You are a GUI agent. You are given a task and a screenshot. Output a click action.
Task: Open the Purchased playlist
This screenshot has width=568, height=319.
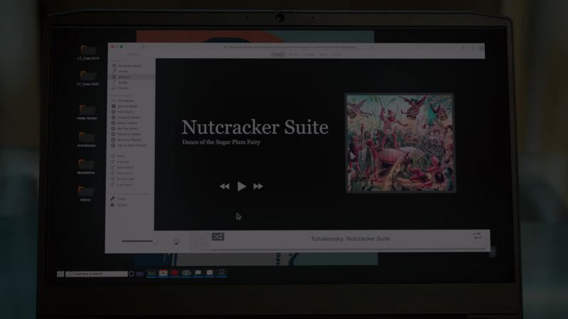click(123, 101)
